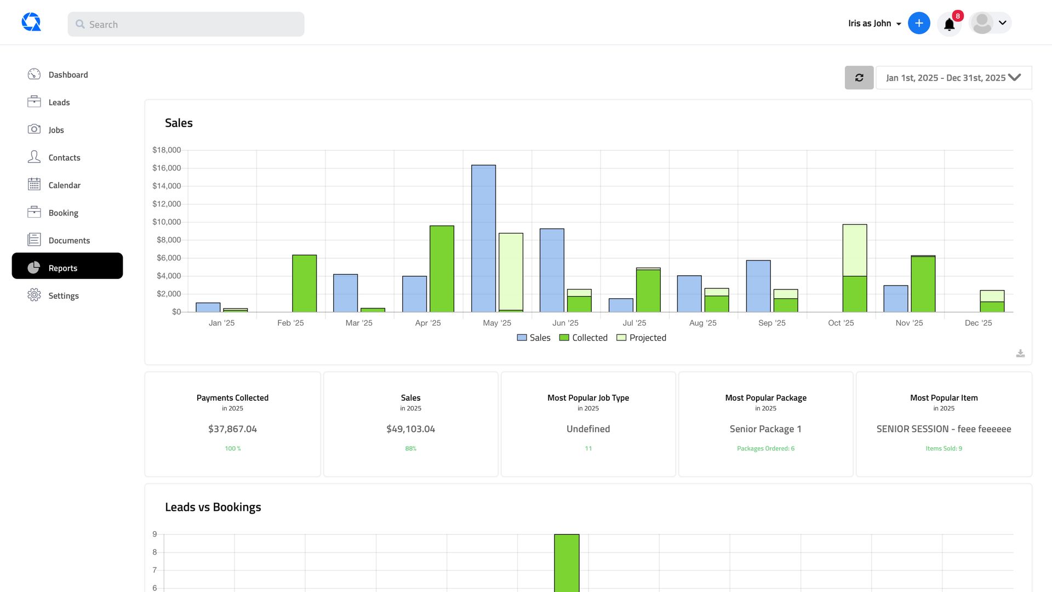Screen dimensions: 1052x592
Task: Toggle the Collected series in the chart legend
Action: coord(583,337)
